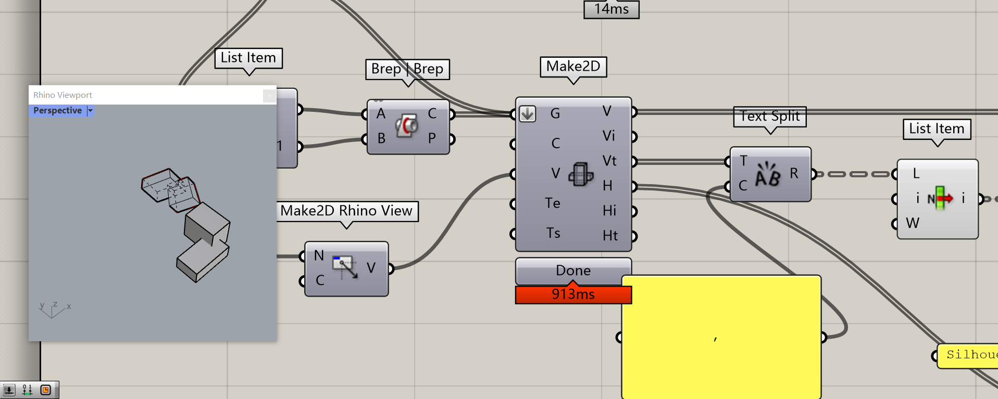The width and height of the screenshot is (998, 399).
Task: Click the Make2D component center icon
Action: (581, 174)
